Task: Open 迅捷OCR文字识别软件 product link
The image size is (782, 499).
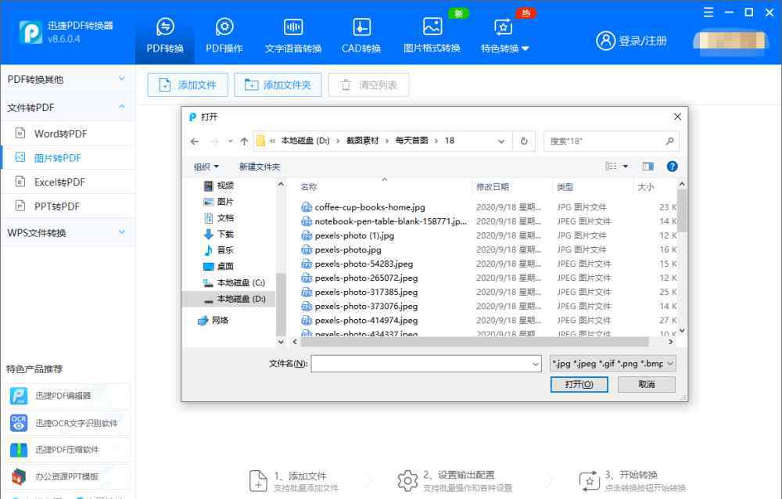Action: click(69, 422)
